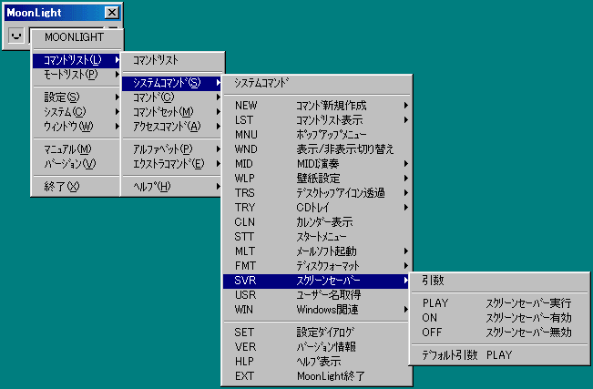Image resolution: width=593 pixels, height=389 pixels.
Task: Select MID MIDI演奏 command
Action: [x=317, y=163]
